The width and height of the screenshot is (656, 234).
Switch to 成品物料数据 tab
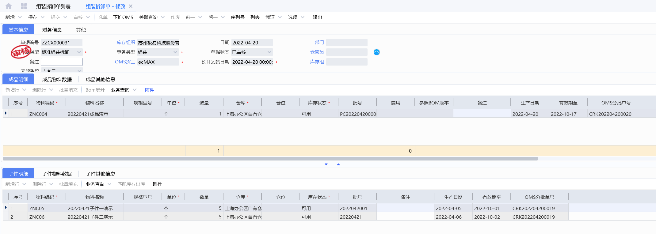pyautogui.click(x=57, y=80)
